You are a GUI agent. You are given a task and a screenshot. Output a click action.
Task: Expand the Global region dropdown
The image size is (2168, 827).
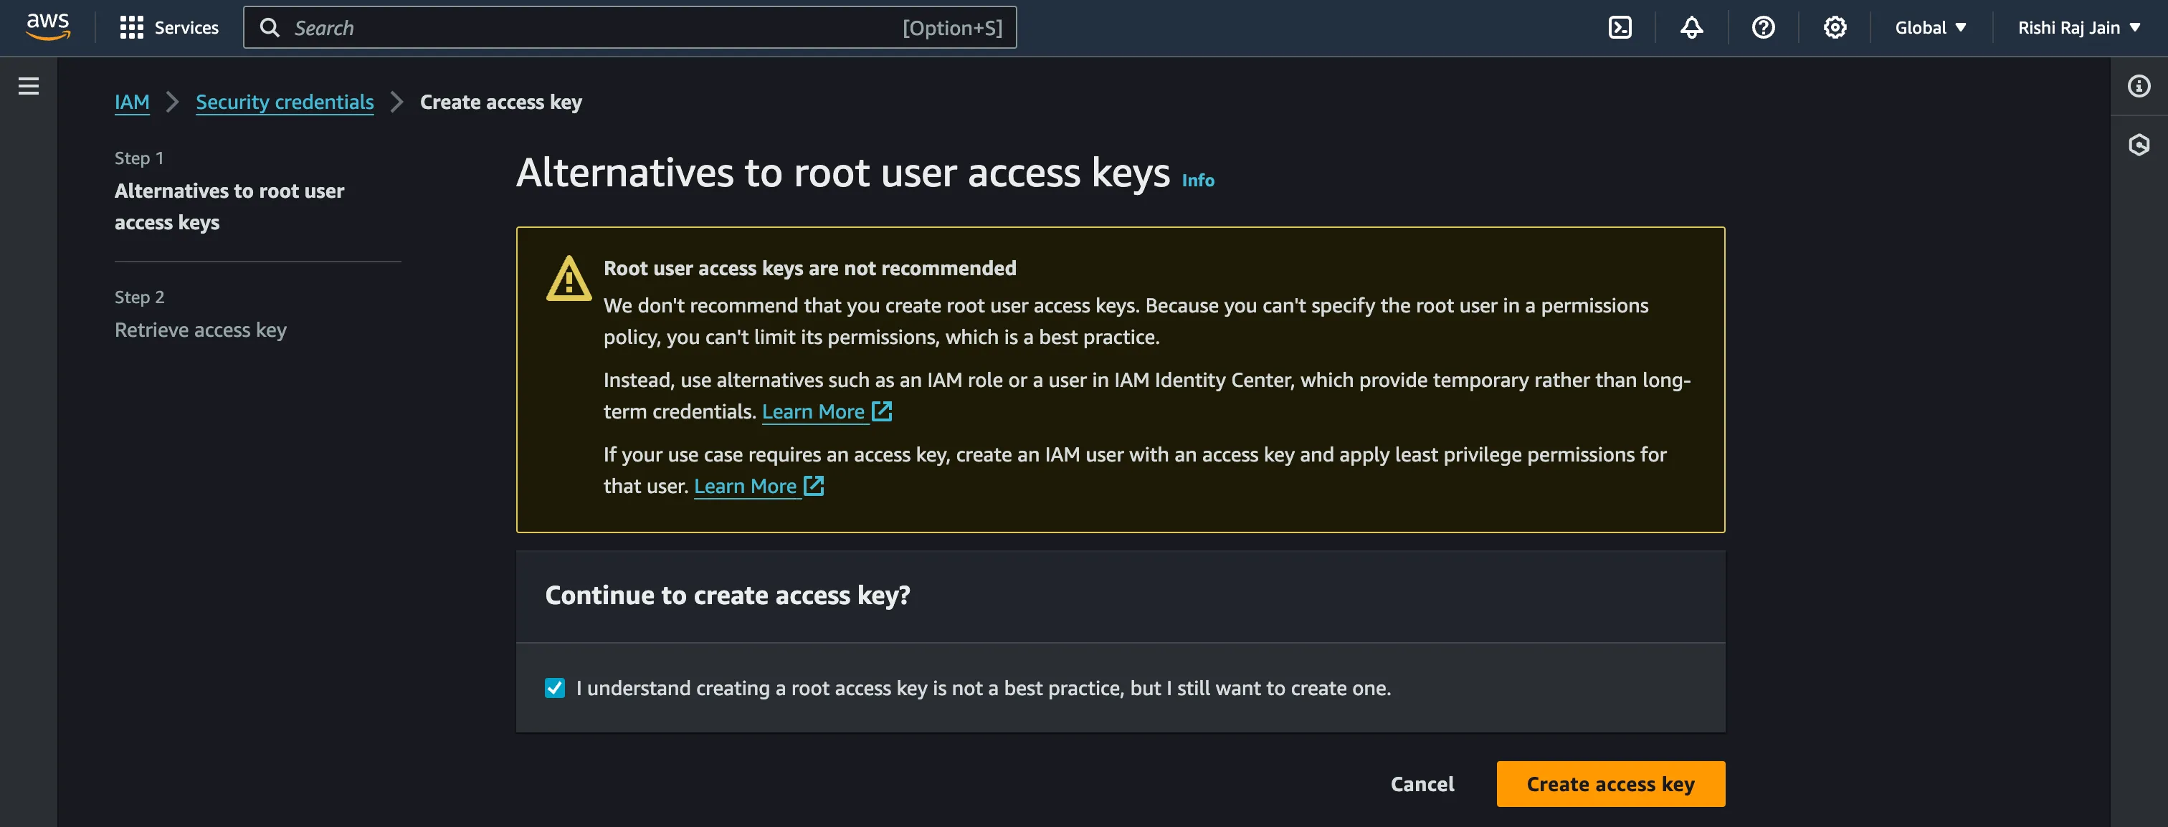coord(1930,28)
